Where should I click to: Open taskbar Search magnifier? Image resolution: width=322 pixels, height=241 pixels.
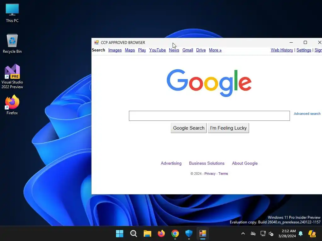pos(133,233)
